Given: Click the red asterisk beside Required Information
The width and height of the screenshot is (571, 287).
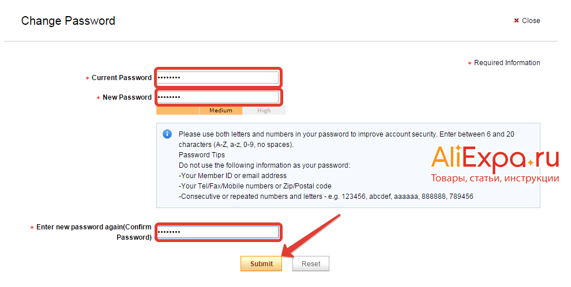Looking at the screenshot, I should [469, 63].
